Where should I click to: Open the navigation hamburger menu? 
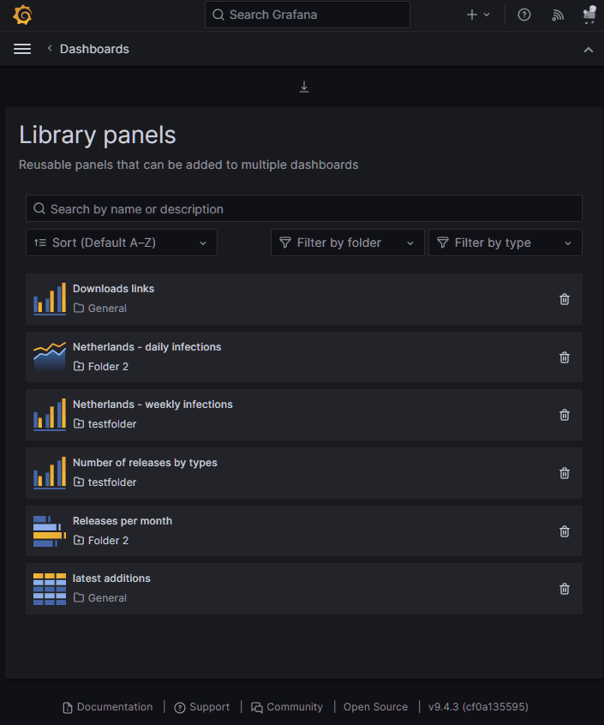pos(21,49)
